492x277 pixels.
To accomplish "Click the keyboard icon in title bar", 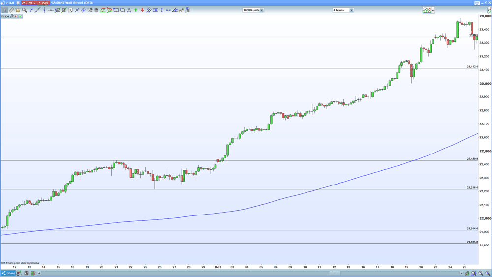I will (x=477, y=3).
